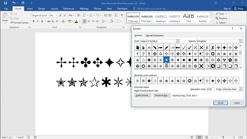Viewport: 247px width, 139px height.
Task: Redo using the repeat arrow icon
Action: (23, 3)
